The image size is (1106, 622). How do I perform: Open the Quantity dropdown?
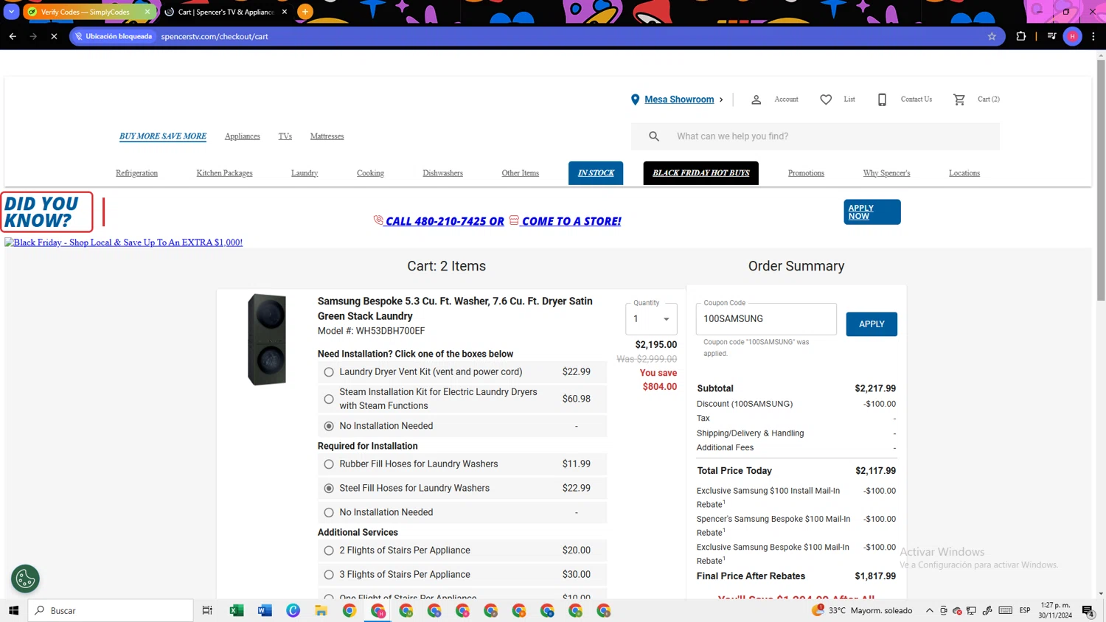(x=651, y=318)
